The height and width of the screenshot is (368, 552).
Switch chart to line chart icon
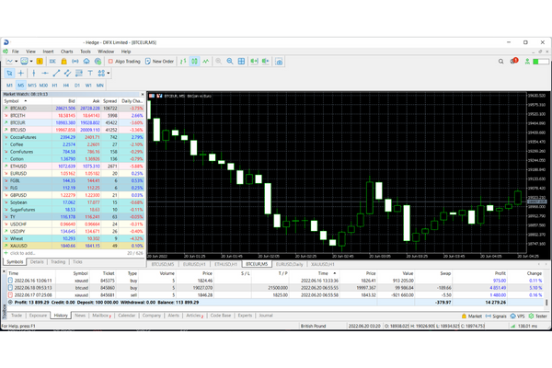pos(205,62)
